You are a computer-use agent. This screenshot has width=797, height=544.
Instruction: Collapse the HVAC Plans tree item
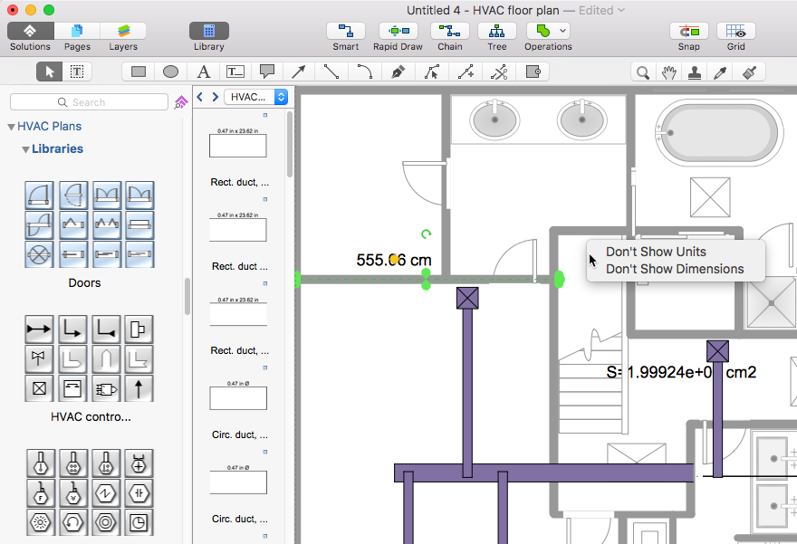coord(12,127)
